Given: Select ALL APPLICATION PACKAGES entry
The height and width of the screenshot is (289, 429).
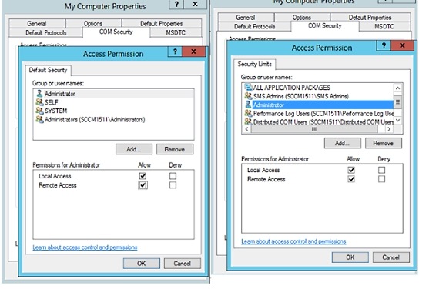Looking at the screenshot, I should [x=318, y=88].
